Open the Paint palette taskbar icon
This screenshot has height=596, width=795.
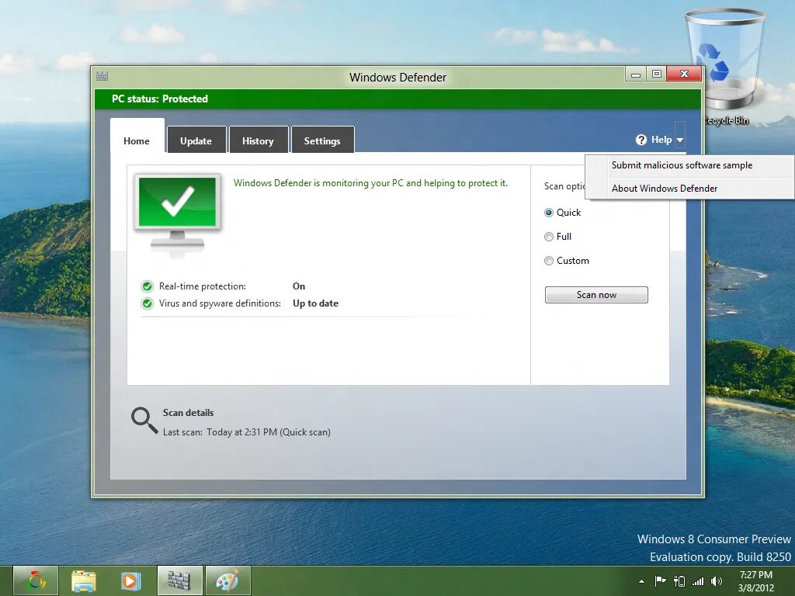[227, 580]
